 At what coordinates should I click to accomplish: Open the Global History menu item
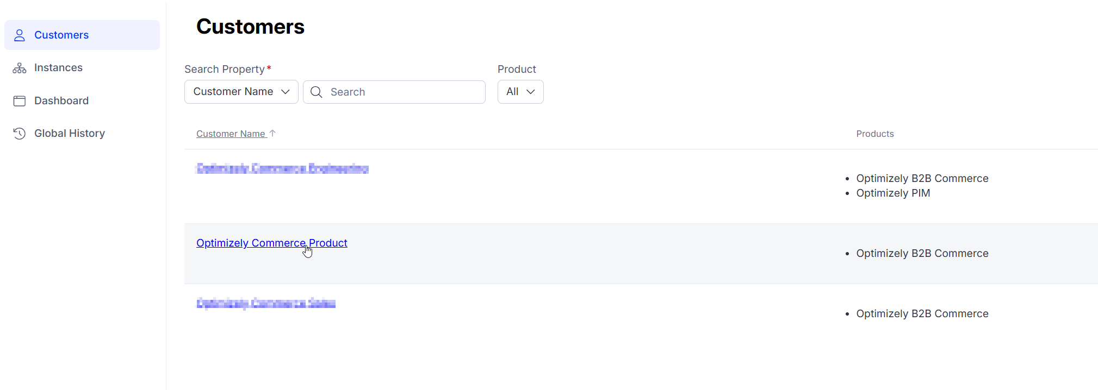click(70, 134)
